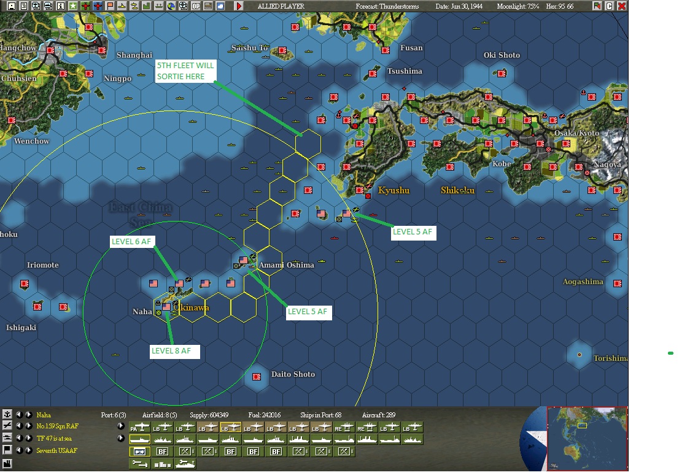Open No.159 Sqn RAF unit link
This screenshot has width=698, height=475.
[x=58, y=426]
